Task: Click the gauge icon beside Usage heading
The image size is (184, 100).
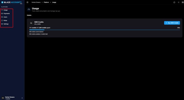Action: pos(29,10)
